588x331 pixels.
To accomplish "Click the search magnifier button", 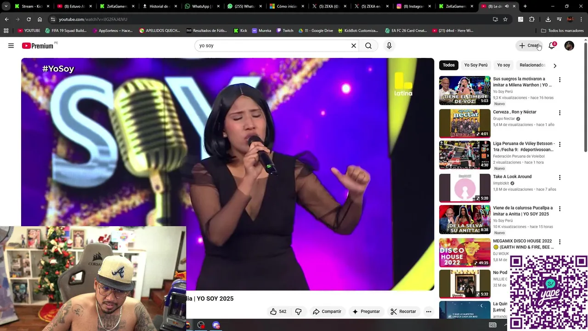I will click(x=368, y=46).
